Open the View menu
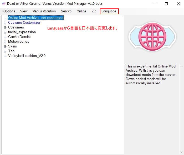Image resolution: width=184 pixels, height=155 pixels. point(24,11)
